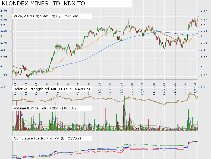Click the 06/2015 date axis label
211x159 pixels.
click(99, 89)
